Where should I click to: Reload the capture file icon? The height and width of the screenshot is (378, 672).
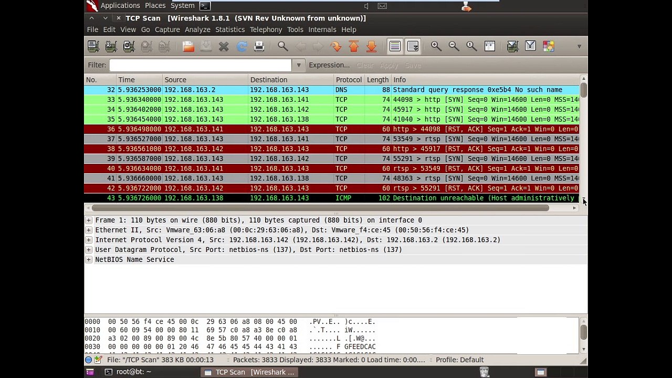241,46
